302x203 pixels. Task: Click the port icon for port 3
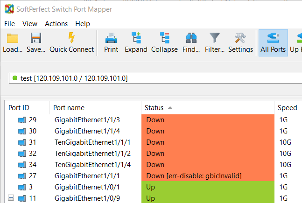22,187
